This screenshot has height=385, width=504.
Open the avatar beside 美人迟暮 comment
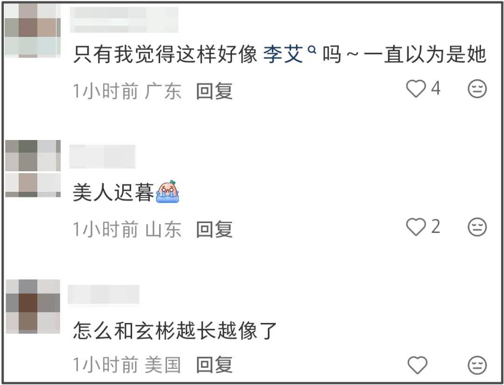(x=33, y=168)
